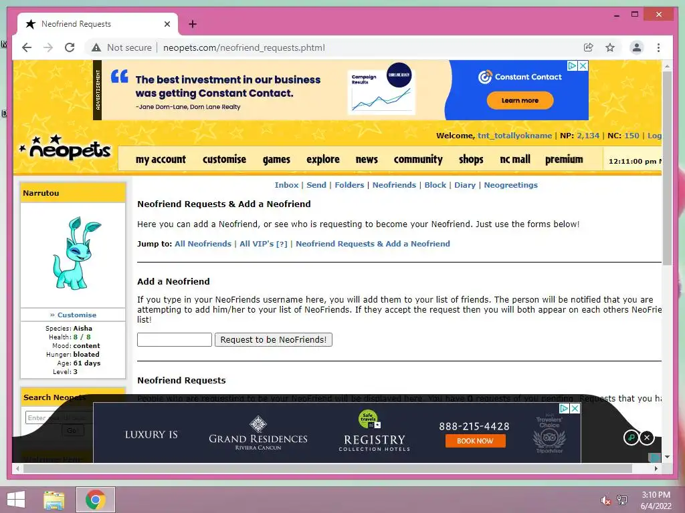This screenshot has width=685, height=513.
Task: Open the Neogreetings link
Action: point(510,185)
